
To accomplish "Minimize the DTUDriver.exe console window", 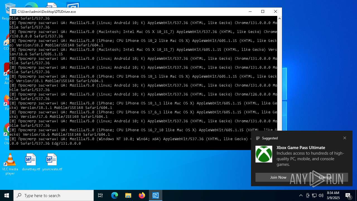I will tap(250, 11).
